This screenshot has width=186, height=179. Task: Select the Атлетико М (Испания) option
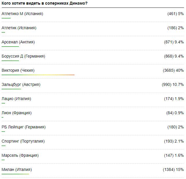coord(22,14)
